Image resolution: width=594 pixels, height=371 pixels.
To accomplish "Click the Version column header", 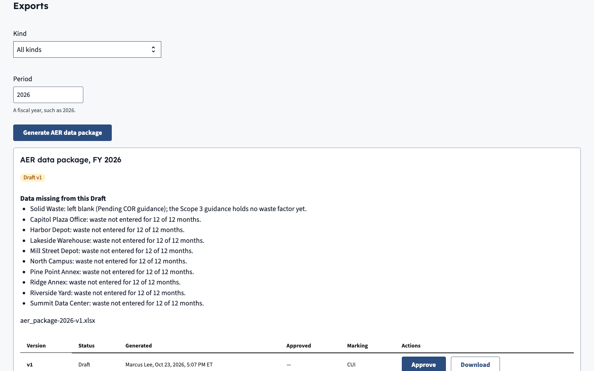I will click(x=36, y=345).
